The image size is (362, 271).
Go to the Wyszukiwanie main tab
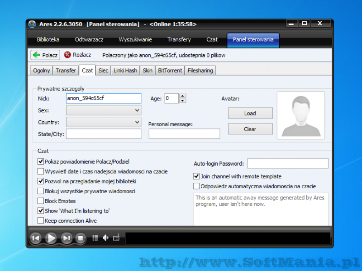[x=135, y=39]
